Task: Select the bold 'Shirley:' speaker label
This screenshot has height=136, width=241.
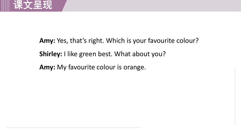Action: (x=51, y=54)
